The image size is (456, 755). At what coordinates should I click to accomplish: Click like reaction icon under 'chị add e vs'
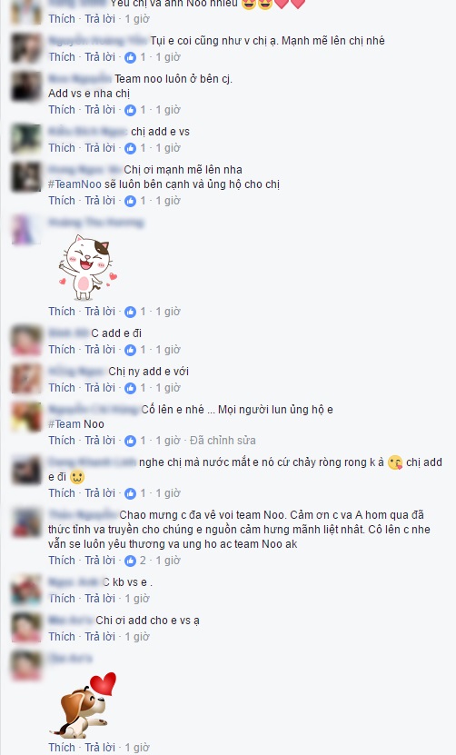click(130, 148)
